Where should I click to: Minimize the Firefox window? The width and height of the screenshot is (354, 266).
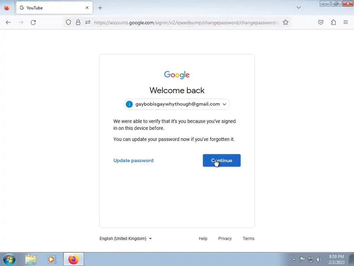tap(325, 3)
